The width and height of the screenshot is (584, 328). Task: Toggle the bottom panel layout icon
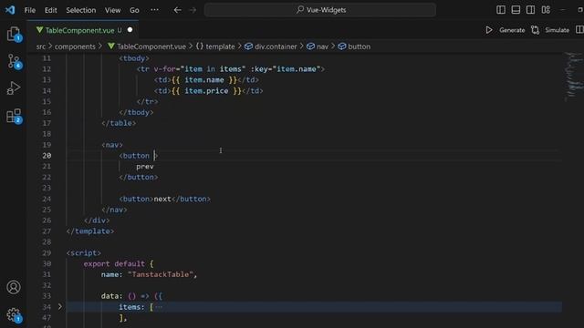[x=516, y=10]
